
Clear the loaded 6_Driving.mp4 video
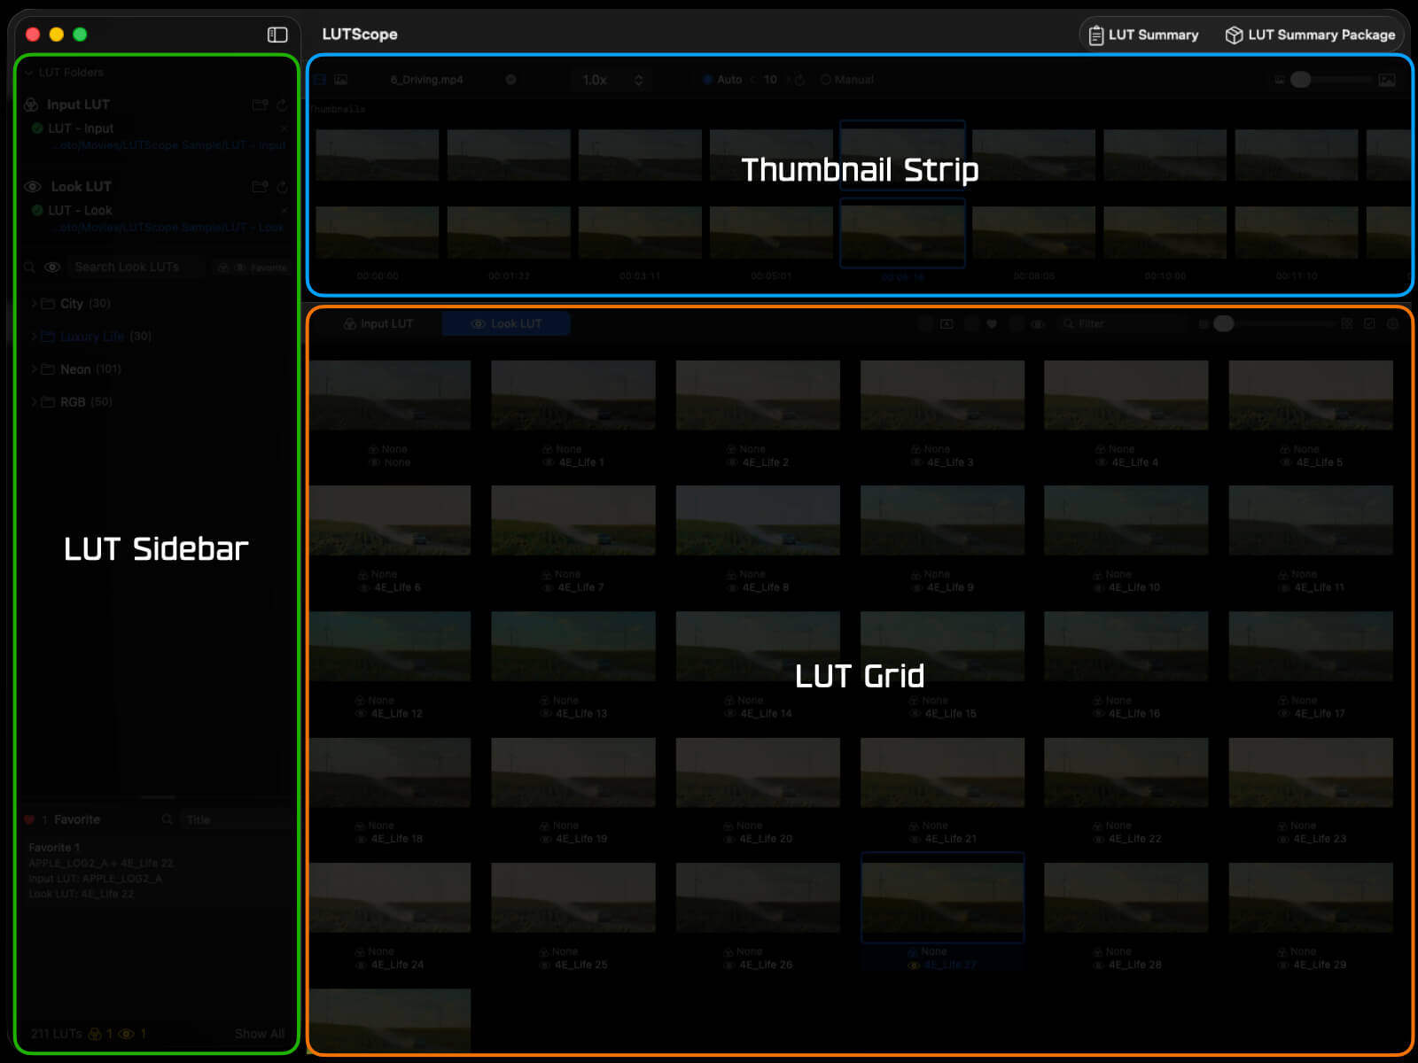tap(510, 80)
